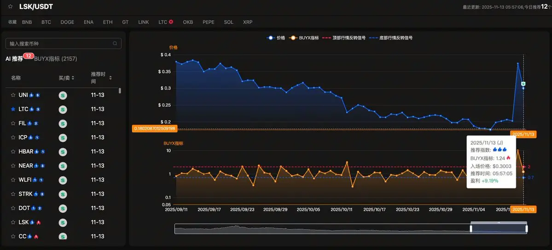Hide the 顶部行情反转信号 legend line
This screenshot has height=250, width=552.
[x=344, y=38]
